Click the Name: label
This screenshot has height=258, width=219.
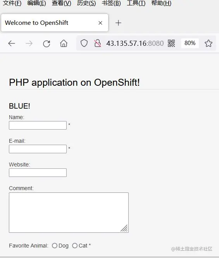pos(16,117)
